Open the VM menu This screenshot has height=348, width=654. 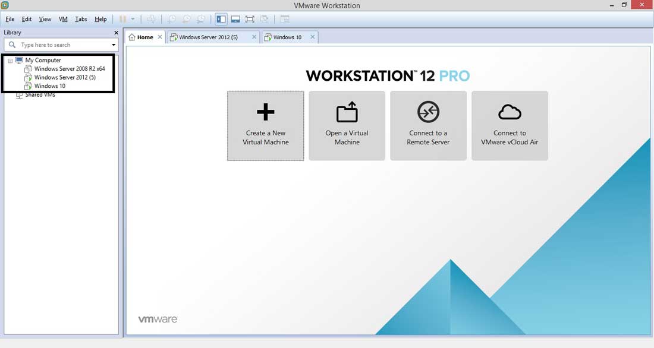point(63,19)
